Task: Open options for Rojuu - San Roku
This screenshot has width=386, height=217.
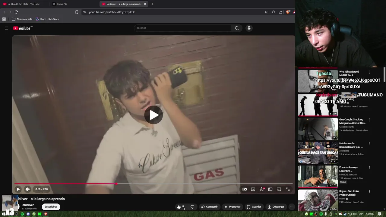Action: (369, 192)
